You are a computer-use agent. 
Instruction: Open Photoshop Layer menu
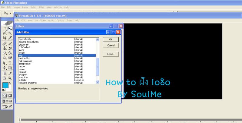click(25, 7)
